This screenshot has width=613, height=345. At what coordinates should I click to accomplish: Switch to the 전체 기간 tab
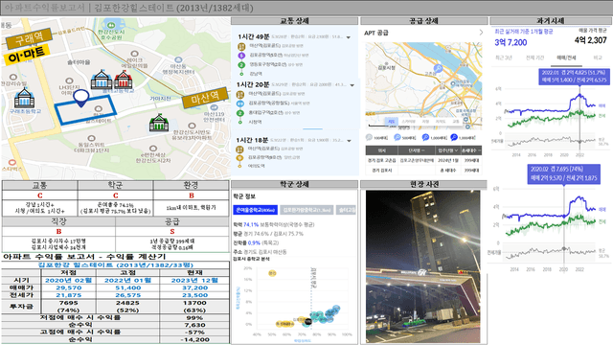[x=534, y=57]
